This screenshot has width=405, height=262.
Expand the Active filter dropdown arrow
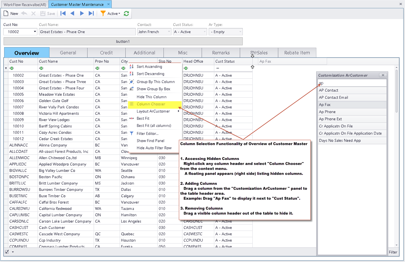tap(119, 14)
